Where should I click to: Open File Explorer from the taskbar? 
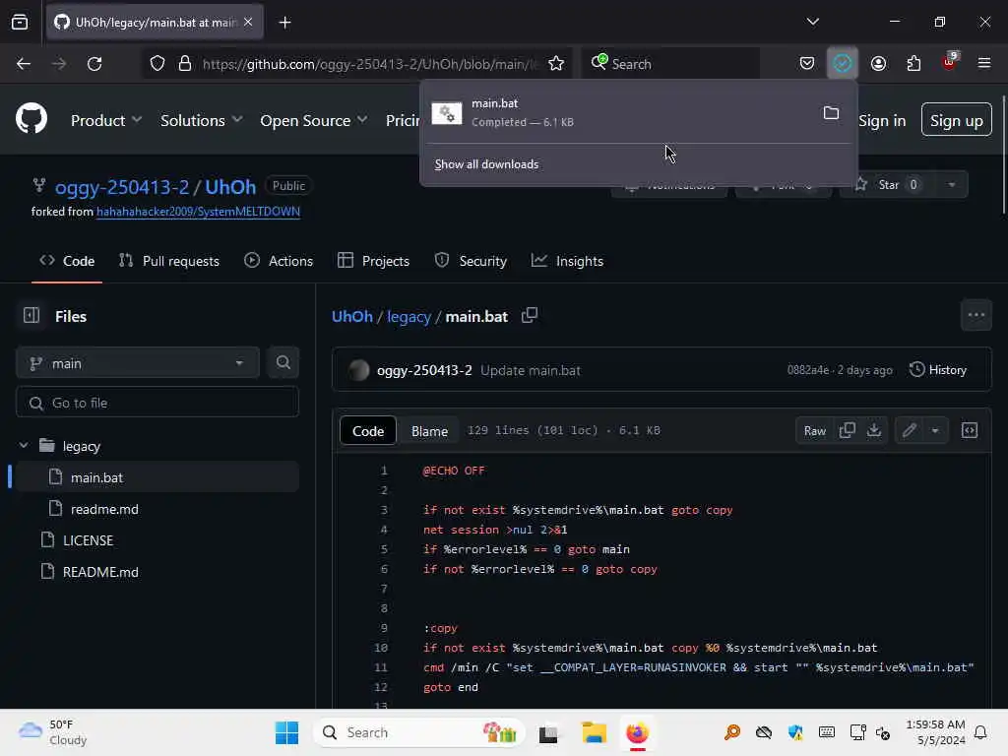(x=594, y=732)
